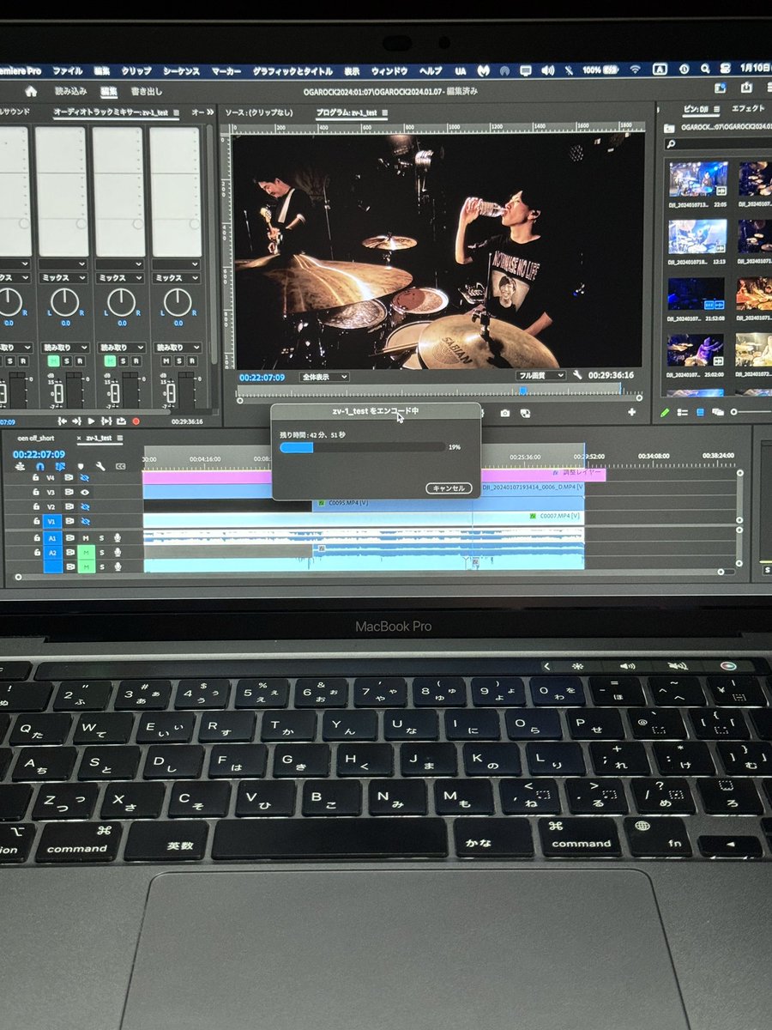The height and width of the screenshot is (1030, 772).
Task: Click the share icon at the top right
Action: [746, 88]
